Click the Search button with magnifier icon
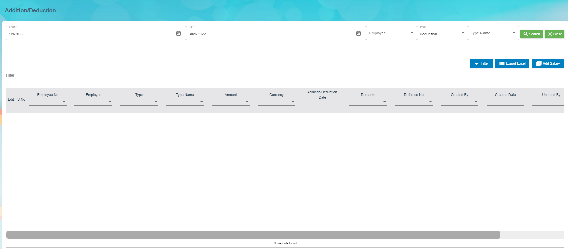 531,34
